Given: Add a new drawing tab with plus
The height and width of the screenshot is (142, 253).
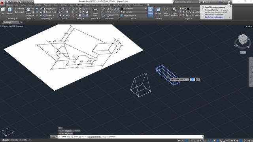Looking at the screenshot, I should coord(21,22).
